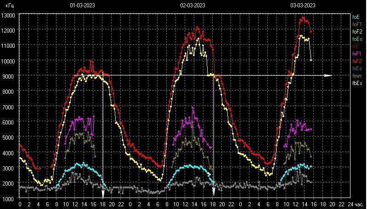Click the foE legend entry
The image size is (367, 209).
[x=356, y=17]
